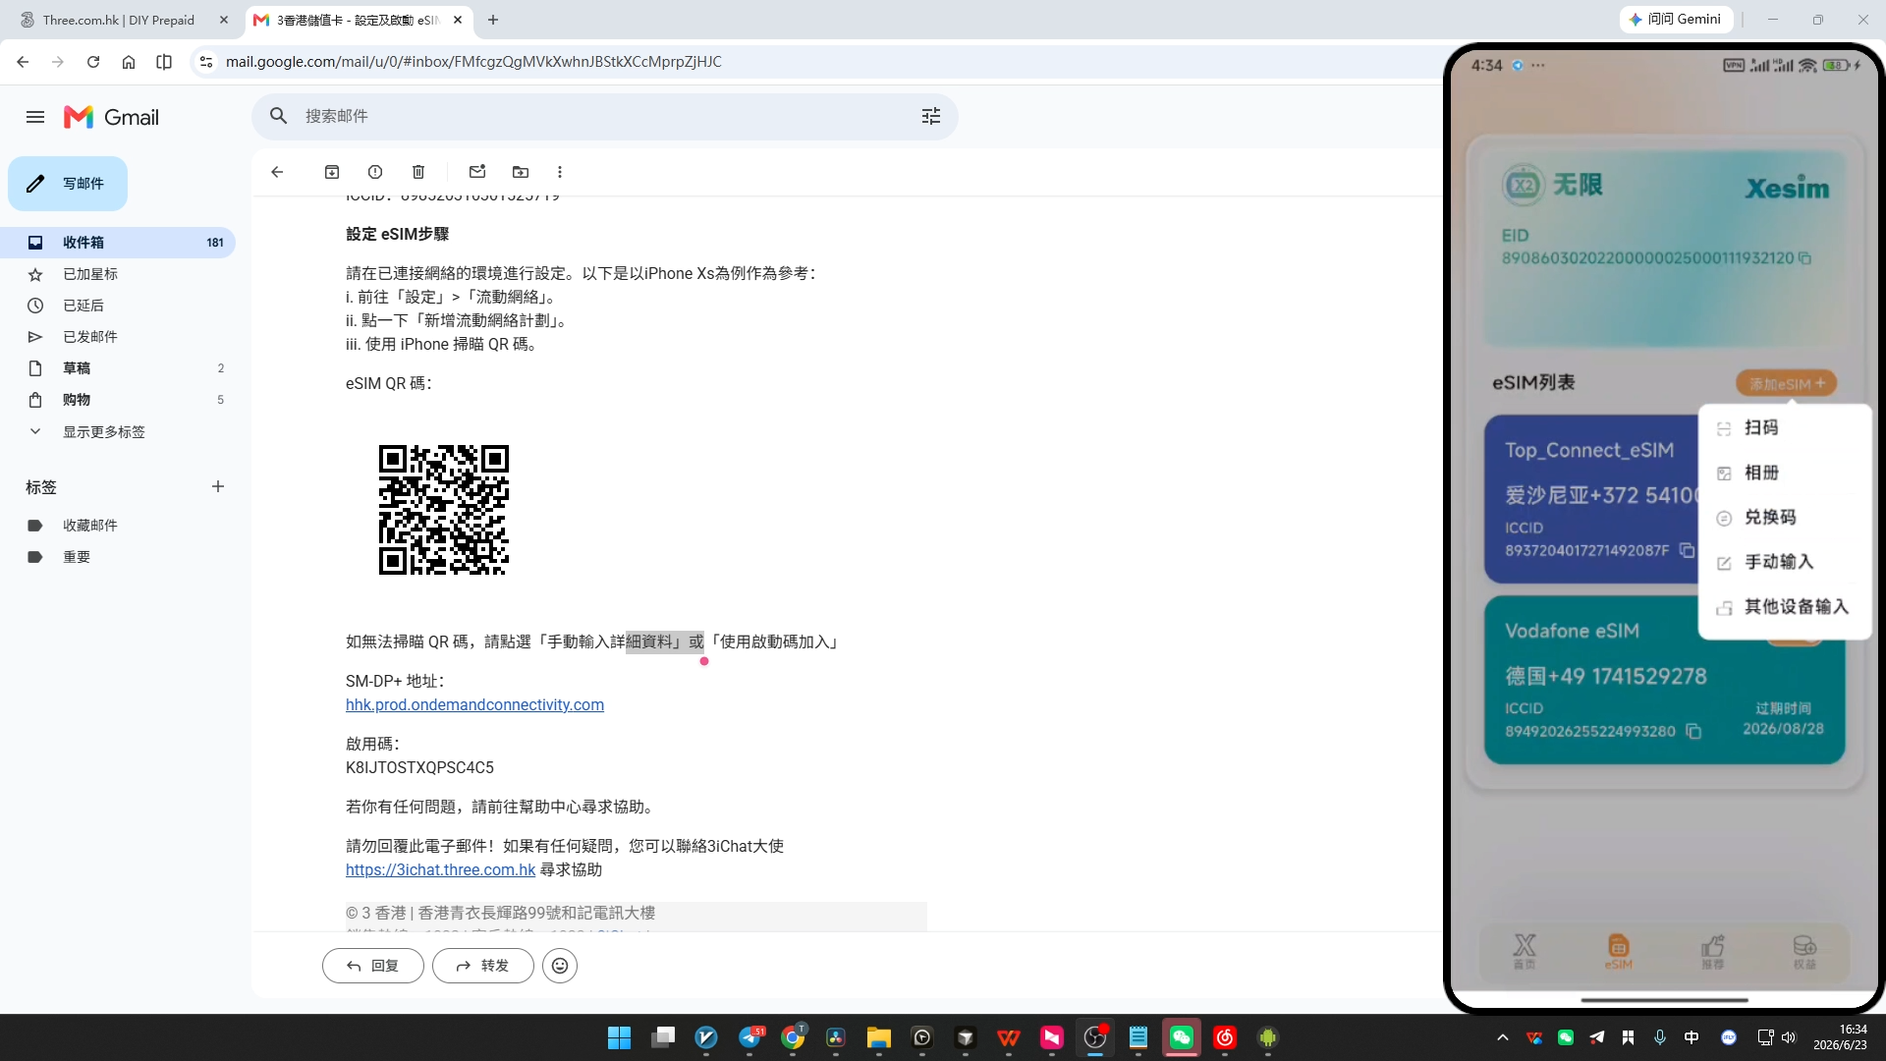Open taskbar clock and date
This screenshot has height=1061, width=1886.
(1840, 1037)
